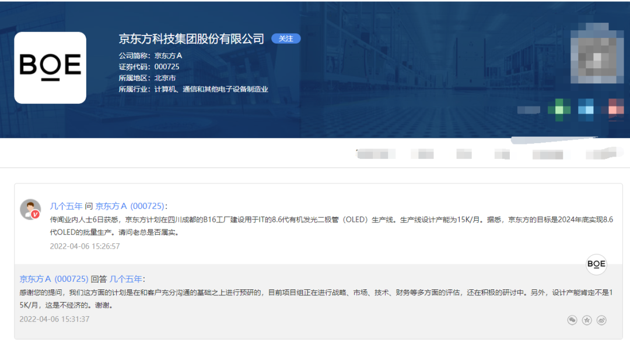Share the answer to WeChat

572,320
